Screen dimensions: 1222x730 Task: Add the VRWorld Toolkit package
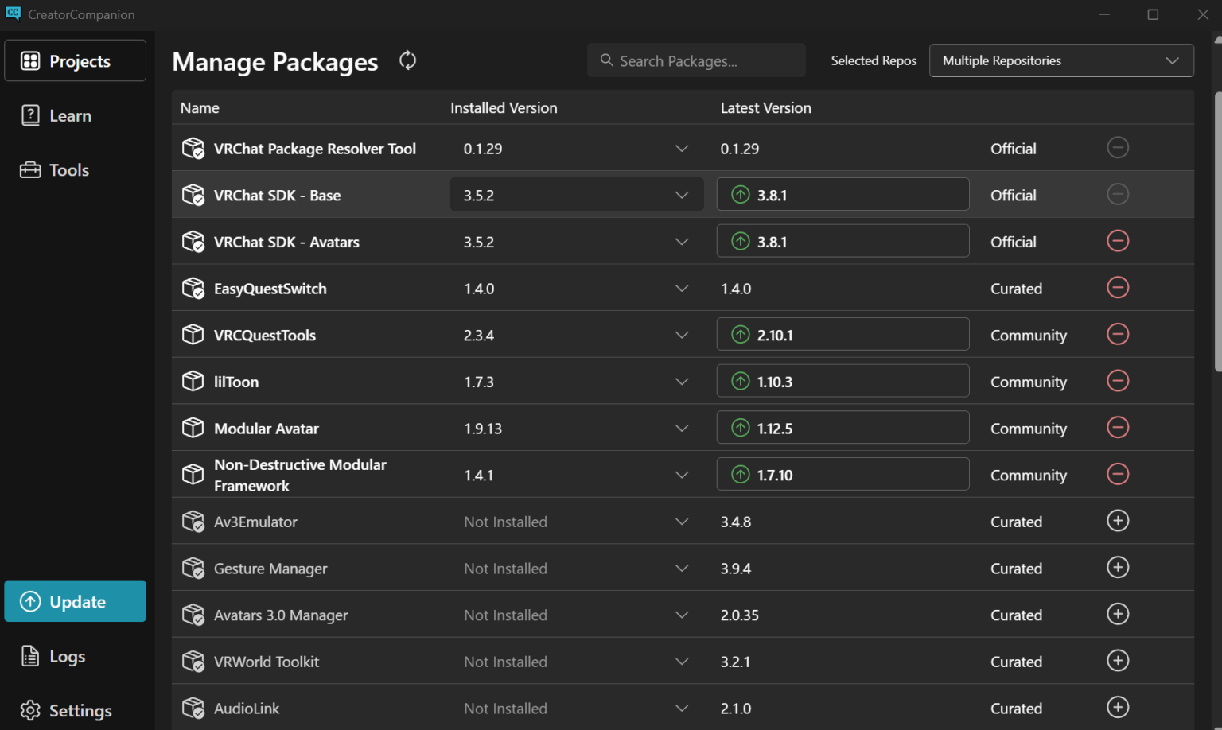click(1117, 661)
